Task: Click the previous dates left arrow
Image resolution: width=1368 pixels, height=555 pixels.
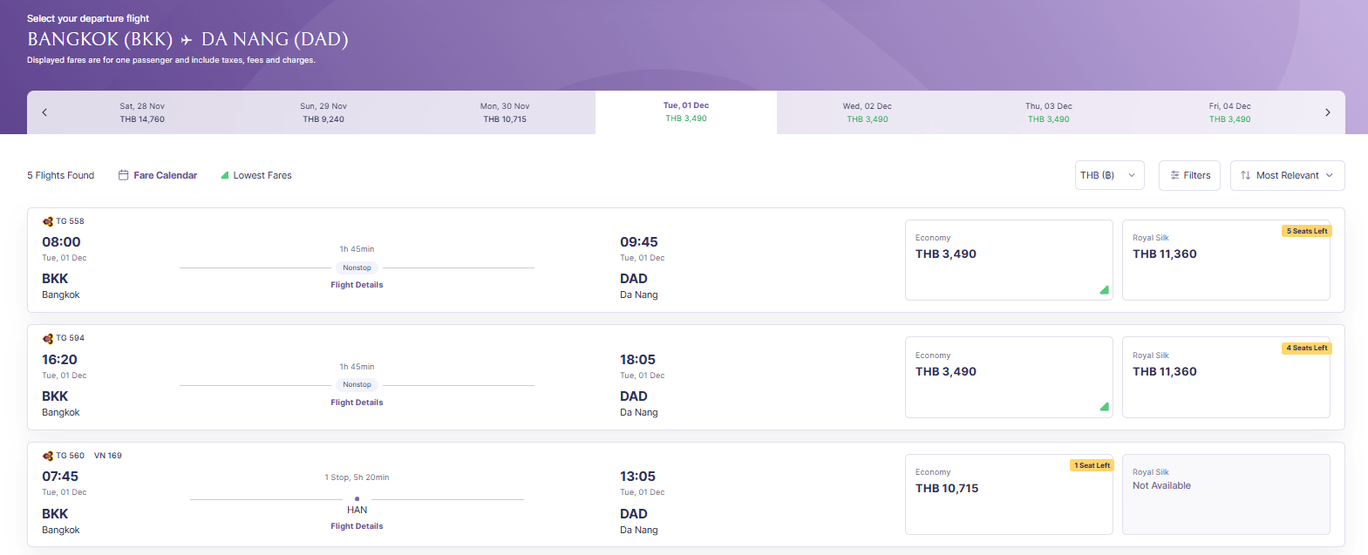Action: click(44, 112)
